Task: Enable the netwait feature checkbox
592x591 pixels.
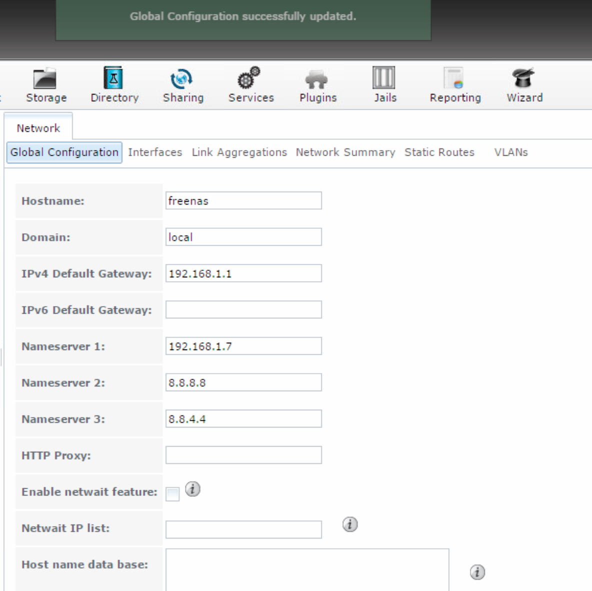Action: point(172,494)
